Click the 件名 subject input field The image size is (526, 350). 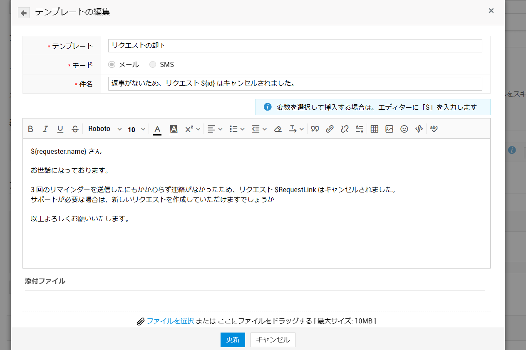coord(295,84)
